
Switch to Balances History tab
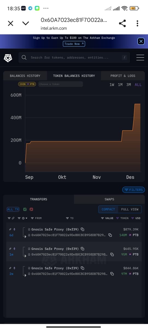[25, 76]
